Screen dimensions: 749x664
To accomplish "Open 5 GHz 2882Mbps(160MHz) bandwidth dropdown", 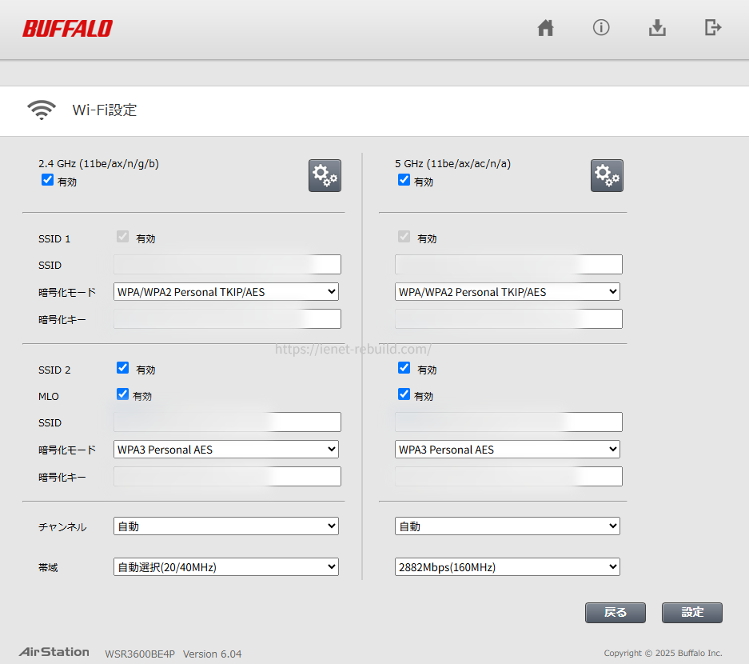I will (x=508, y=567).
